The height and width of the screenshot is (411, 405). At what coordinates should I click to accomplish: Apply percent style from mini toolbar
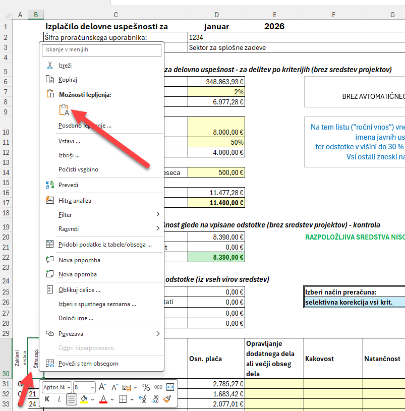click(146, 387)
